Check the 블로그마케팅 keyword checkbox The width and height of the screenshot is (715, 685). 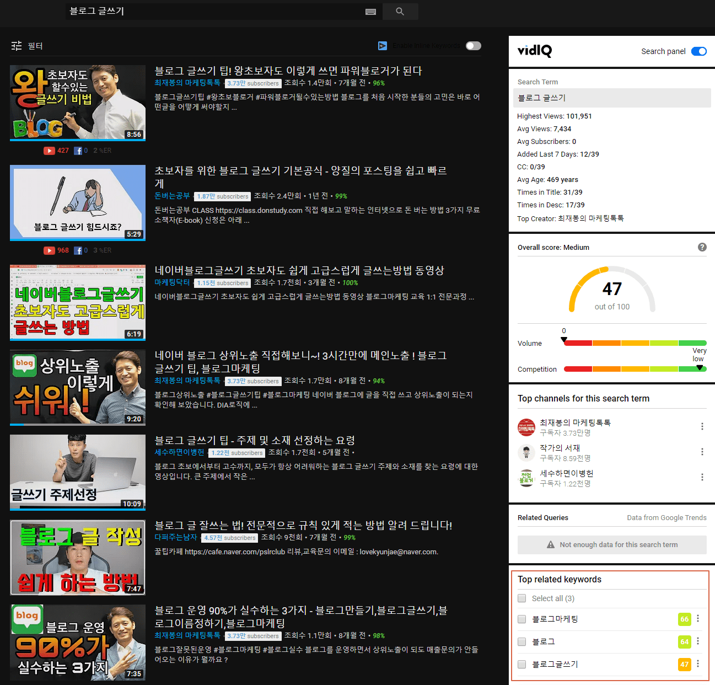coord(522,619)
